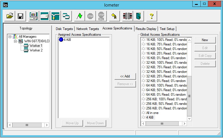The height and width of the screenshot is (138, 223).
Task: Start a new manager
Action: coord(33,16)
